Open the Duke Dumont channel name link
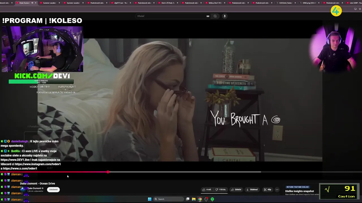The width and height of the screenshot is (362, 203). tap(34, 188)
